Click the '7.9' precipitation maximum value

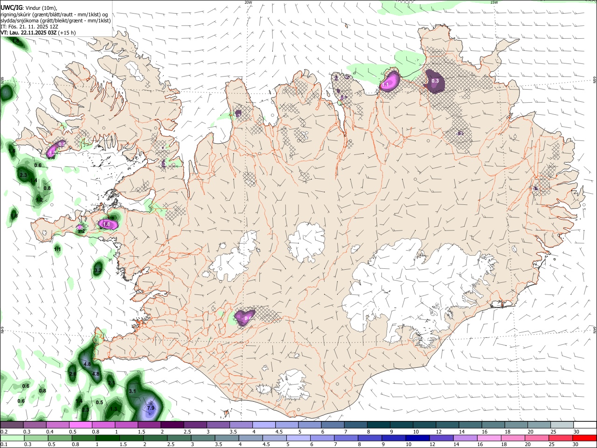pos(151,408)
